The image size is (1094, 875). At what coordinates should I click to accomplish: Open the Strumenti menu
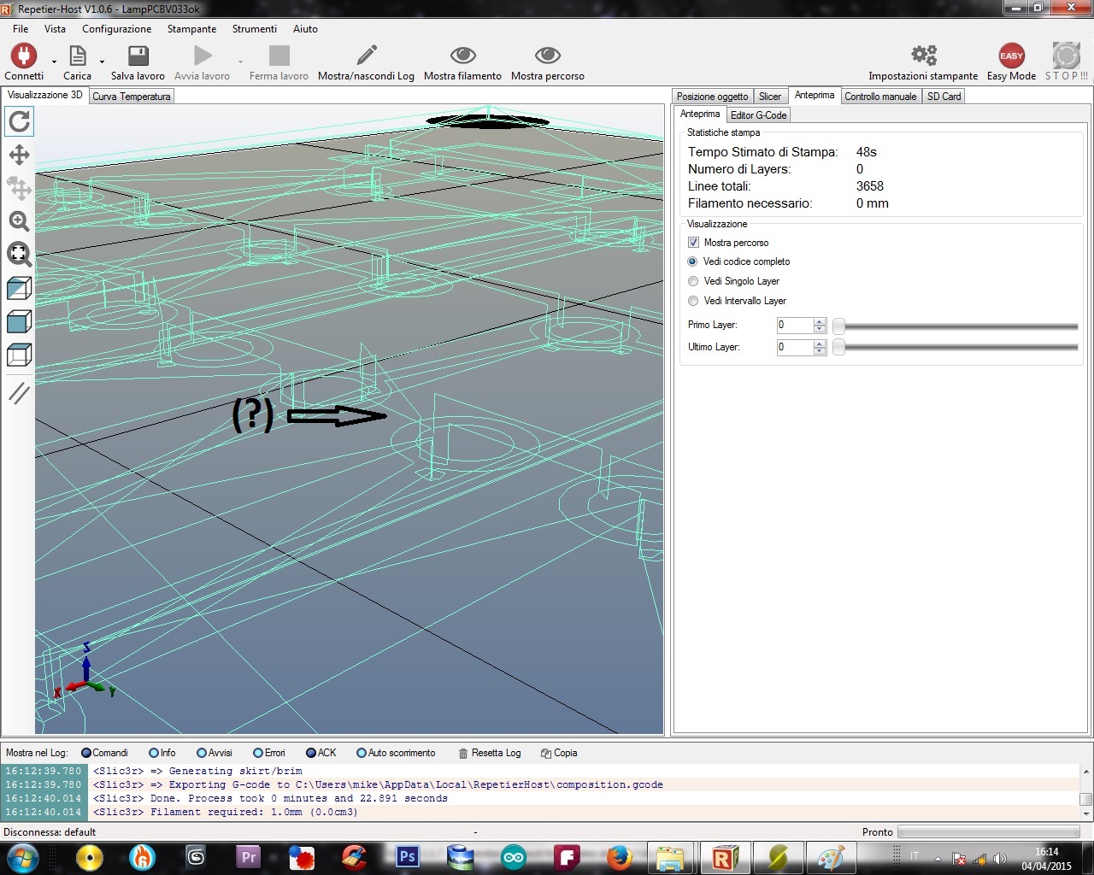(x=255, y=28)
